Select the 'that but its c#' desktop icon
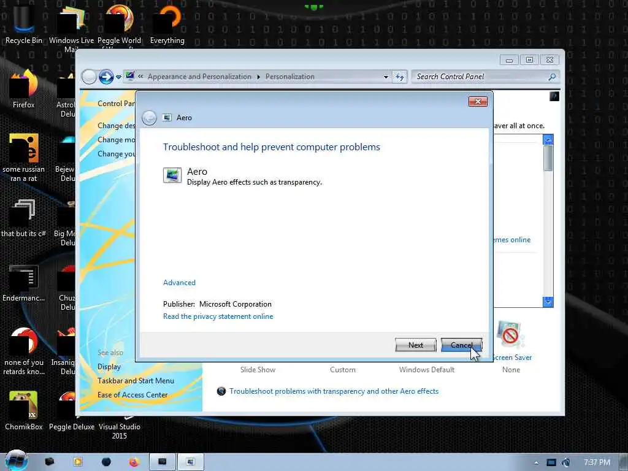The image size is (628, 471). click(23, 218)
